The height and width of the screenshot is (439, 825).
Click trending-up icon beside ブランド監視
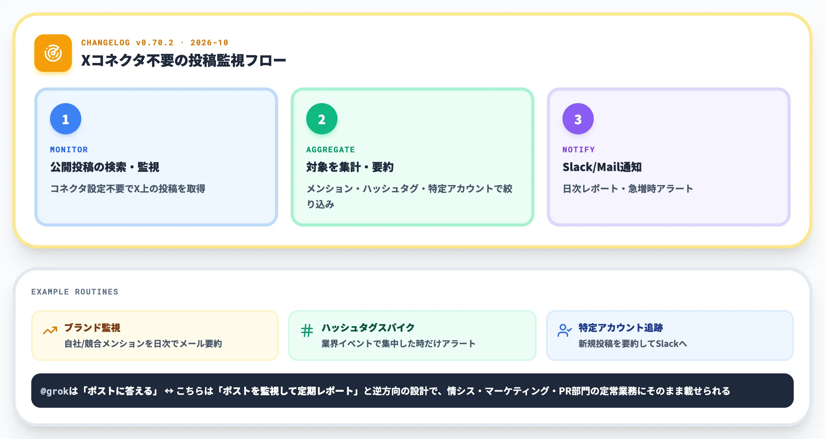[50, 330]
